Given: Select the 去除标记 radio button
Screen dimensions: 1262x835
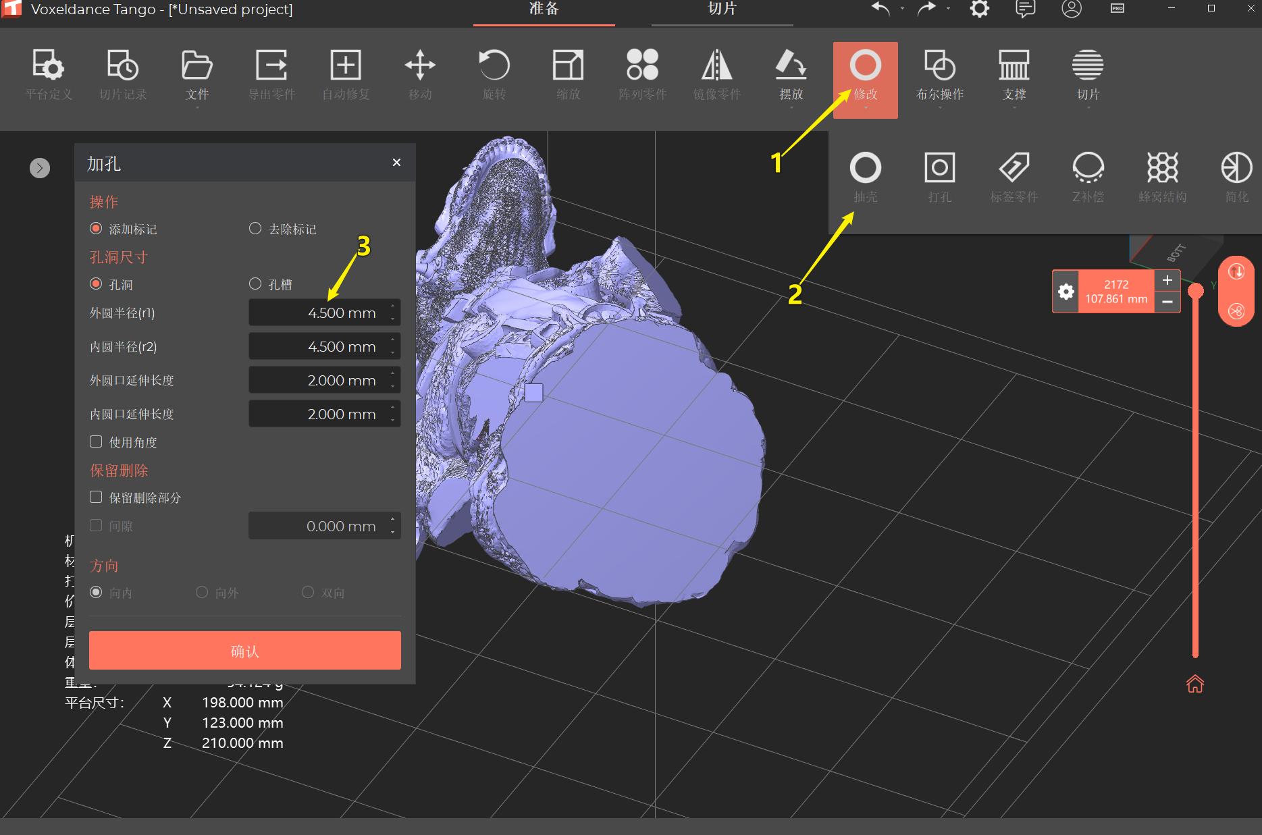Looking at the screenshot, I should click(255, 229).
